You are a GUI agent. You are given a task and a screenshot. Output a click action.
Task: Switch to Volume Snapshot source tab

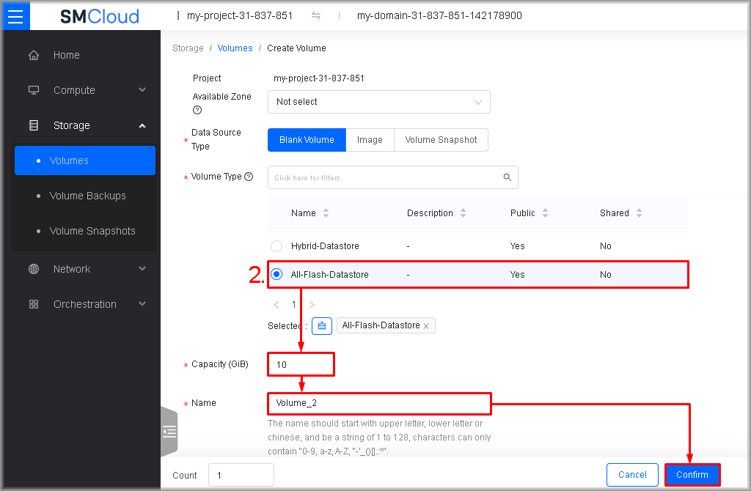(441, 140)
